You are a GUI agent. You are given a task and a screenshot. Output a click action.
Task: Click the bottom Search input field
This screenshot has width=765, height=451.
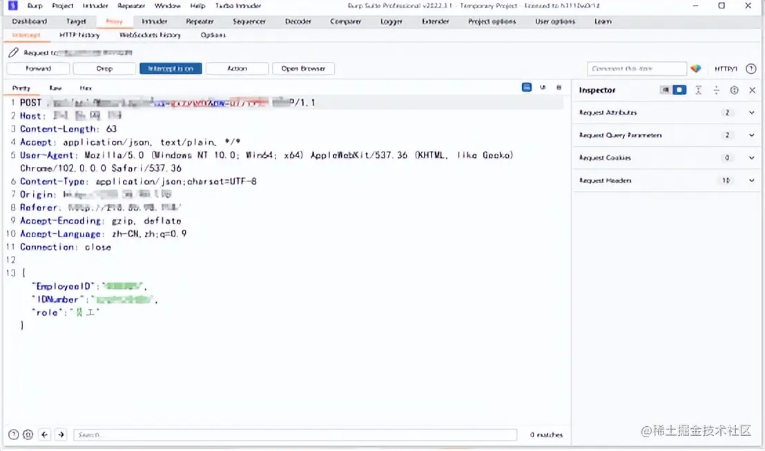coord(296,434)
